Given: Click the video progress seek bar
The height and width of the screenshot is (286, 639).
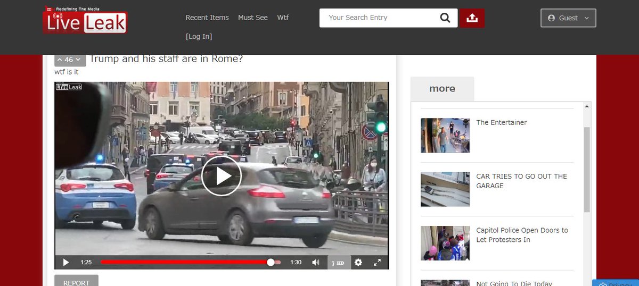Looking at the screenshot, I should click(x=191, y=262).
